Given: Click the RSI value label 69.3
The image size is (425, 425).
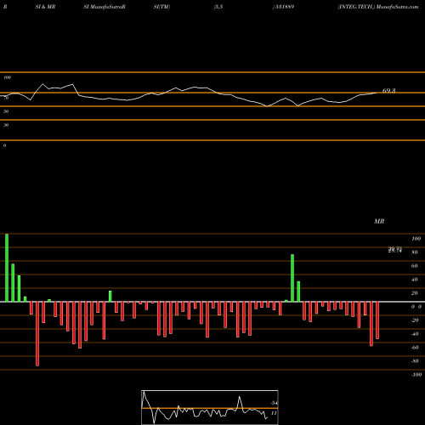Looking at the screenshot, I should point(388,91).
